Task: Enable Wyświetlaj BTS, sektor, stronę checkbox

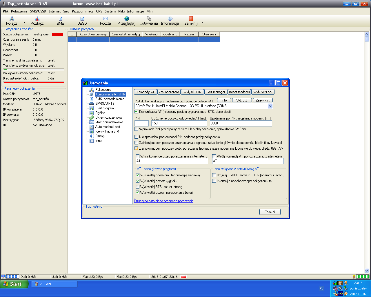Action: [138, 187]
